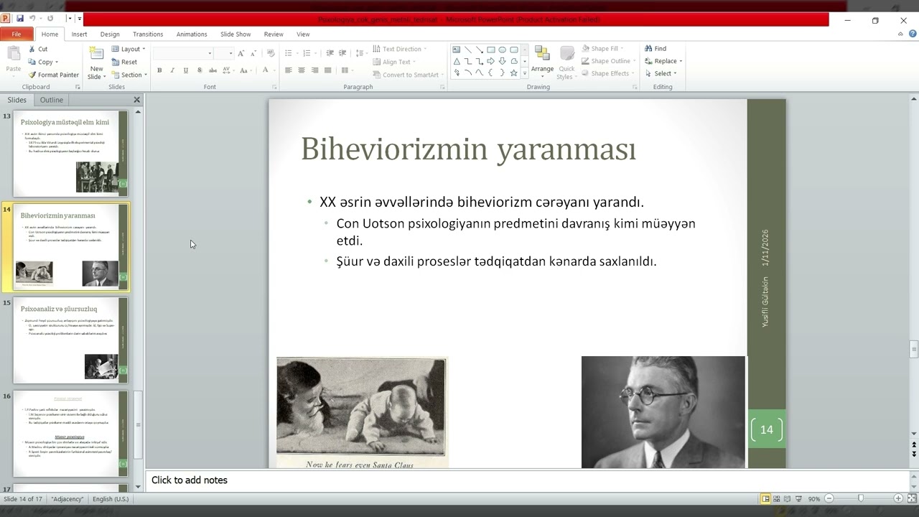This screenshot has height=517, width=919.
Task: Select the isosceles triangle shape
Action: coord(457,61)
